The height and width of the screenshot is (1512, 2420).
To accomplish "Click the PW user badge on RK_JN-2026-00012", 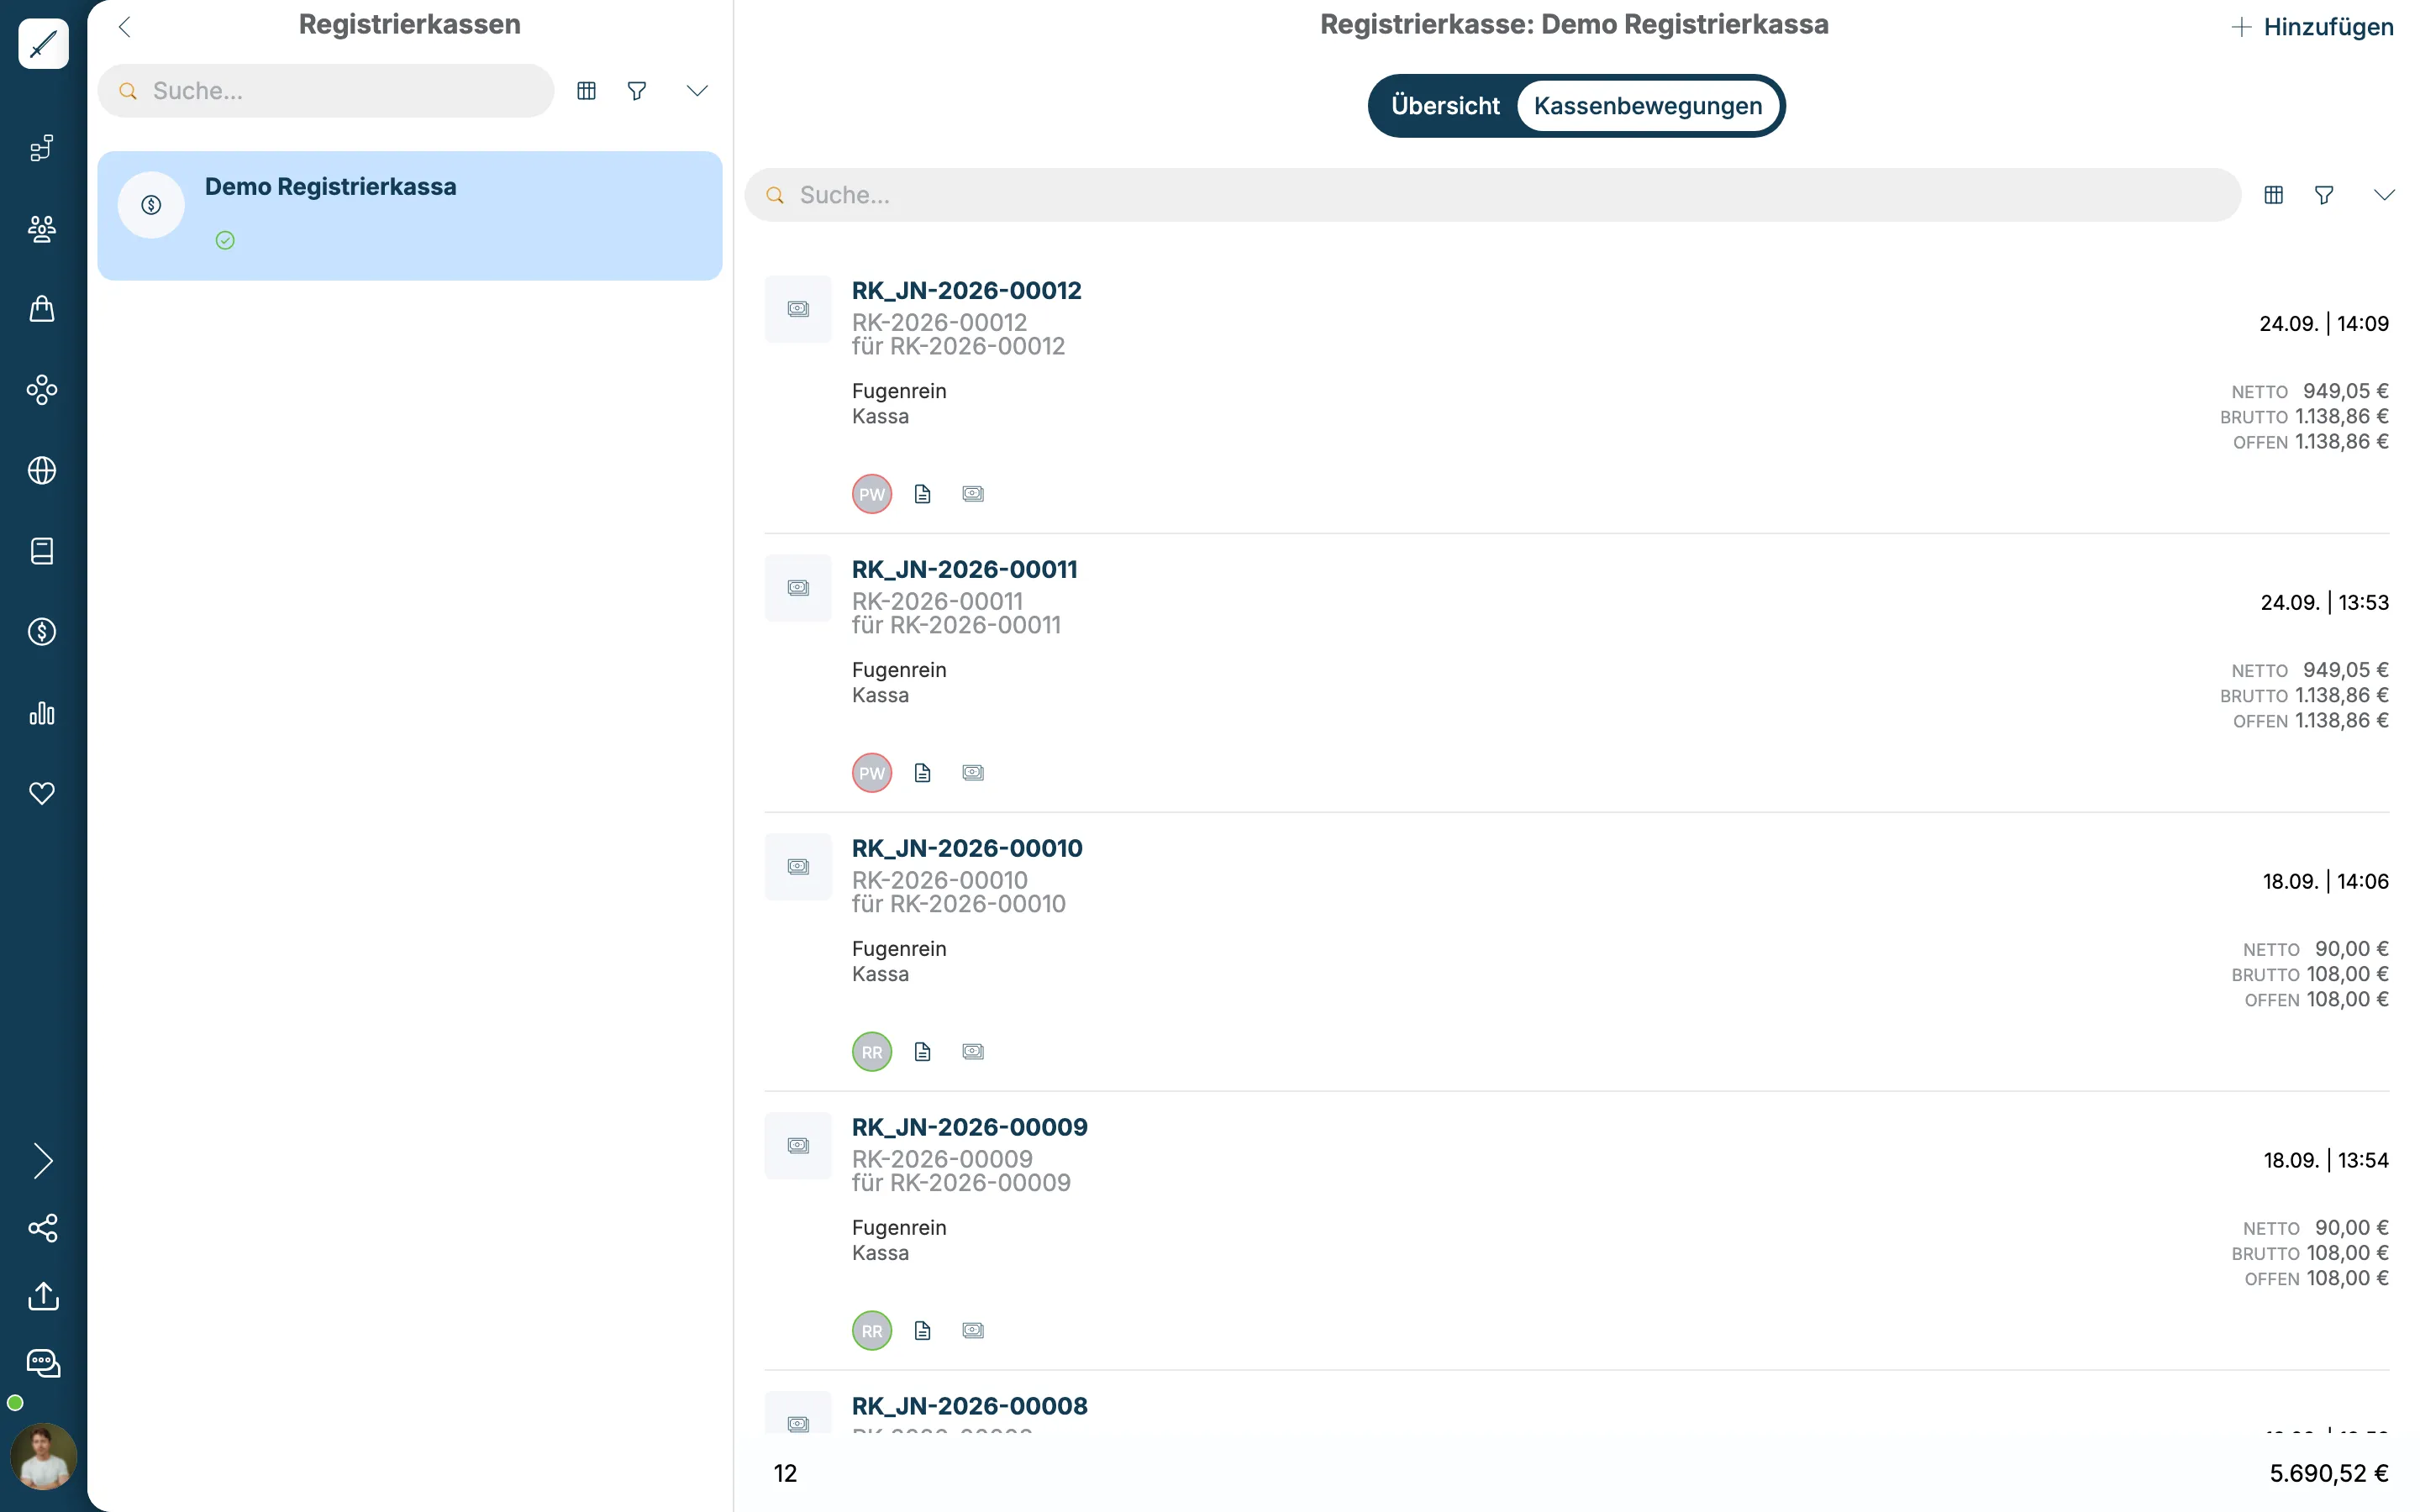I will click(x=872, y=494).
